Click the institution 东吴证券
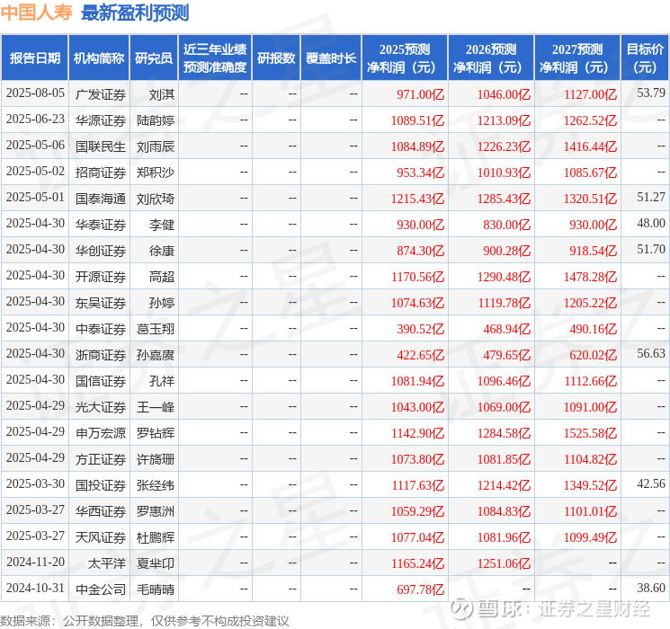The image size is (670, 629). [x=101, y=303]
